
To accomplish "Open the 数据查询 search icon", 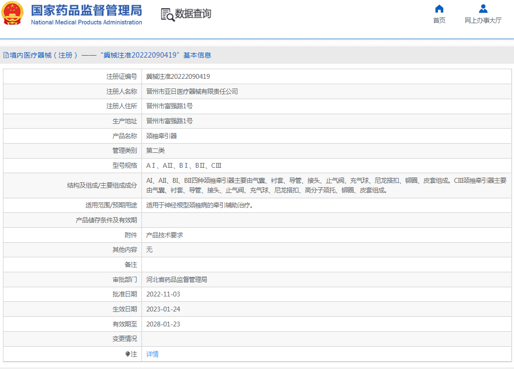I will [168, 15].
